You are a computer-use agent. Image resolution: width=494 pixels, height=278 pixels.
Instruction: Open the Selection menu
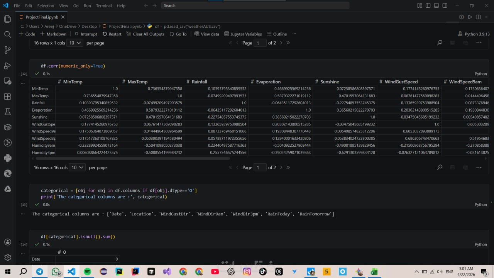46,6
